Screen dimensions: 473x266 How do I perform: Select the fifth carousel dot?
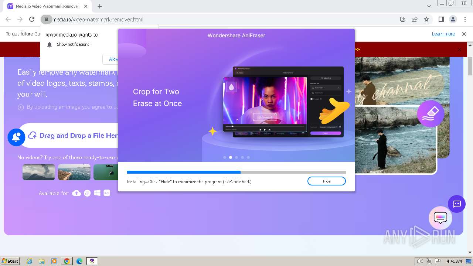coord(248,157)
